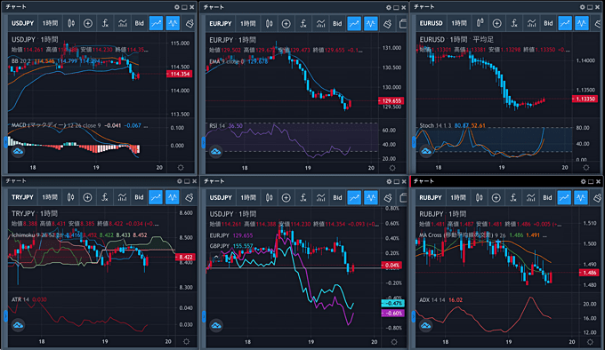Image resolution: width=605 pixels, height=350 pixels.
Task: Open fx indicators in the RUBJPY panel
Action: pyautogui.click(x=513, y=198)
